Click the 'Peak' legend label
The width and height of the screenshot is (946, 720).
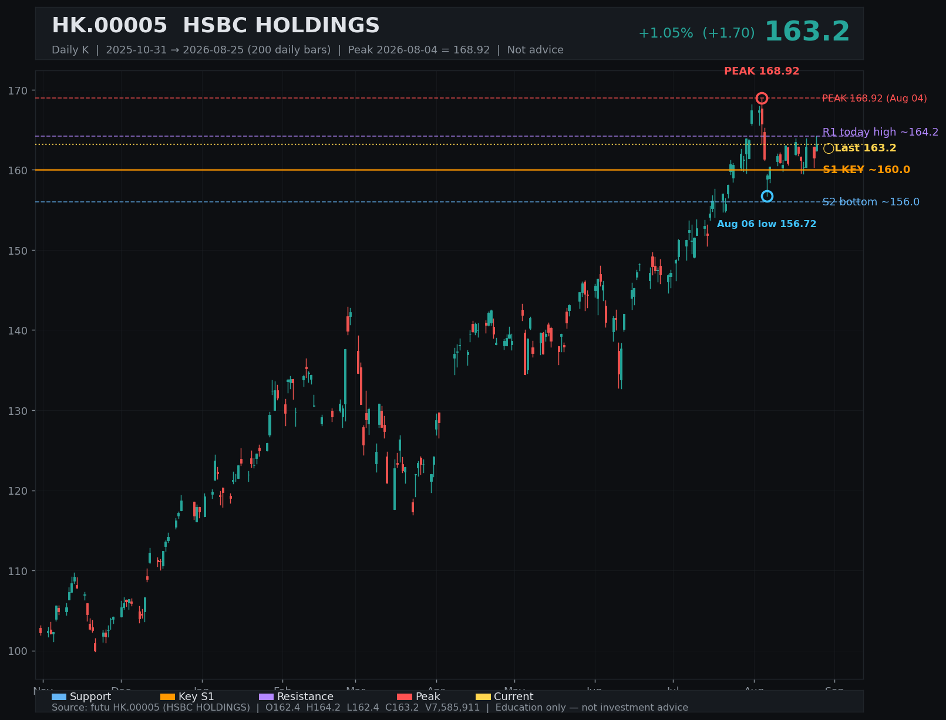[x=427, y=697]
